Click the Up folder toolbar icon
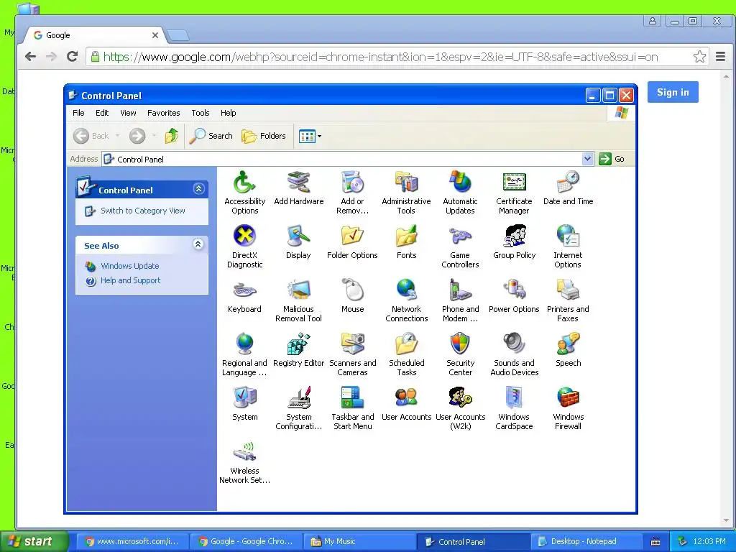 click(x=172, y=136)
